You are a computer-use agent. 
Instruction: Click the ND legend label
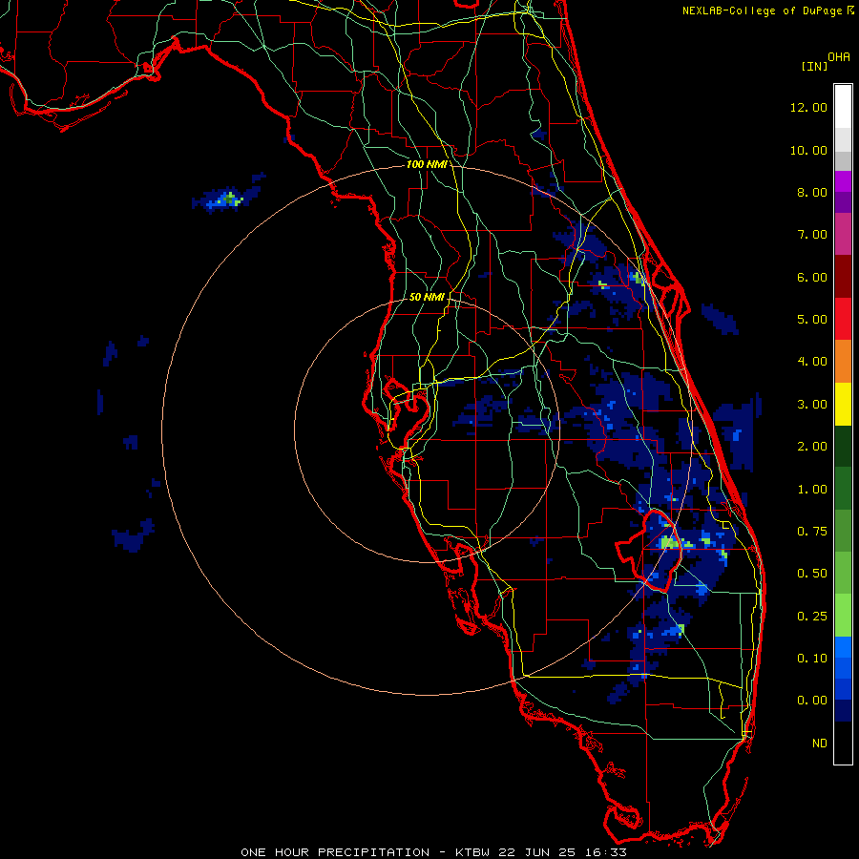click(x=820, y=744)
